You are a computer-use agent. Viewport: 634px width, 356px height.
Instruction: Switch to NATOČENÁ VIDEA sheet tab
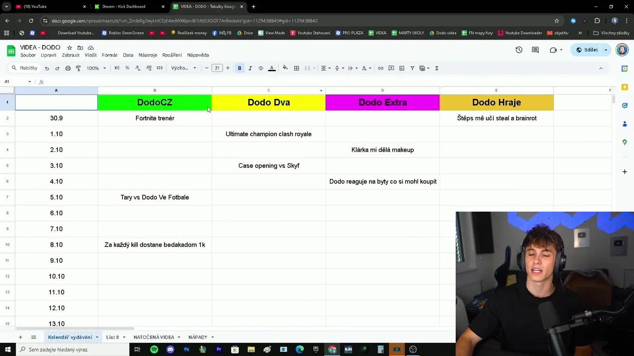pos(154,337)
